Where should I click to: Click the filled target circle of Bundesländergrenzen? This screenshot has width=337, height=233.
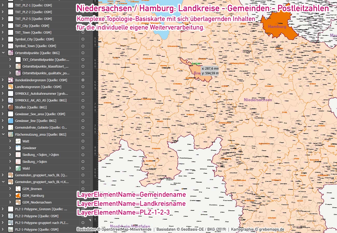[x=83, y=80]
